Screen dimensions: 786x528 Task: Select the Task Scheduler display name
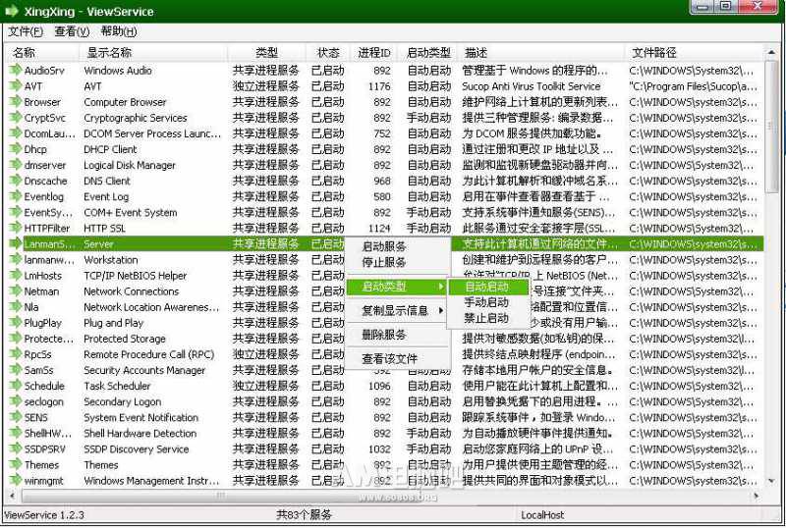[117, 387]
